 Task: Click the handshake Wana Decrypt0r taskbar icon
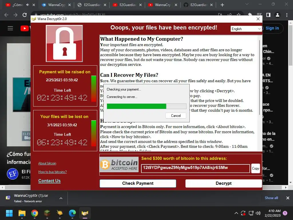pos(85,213)
